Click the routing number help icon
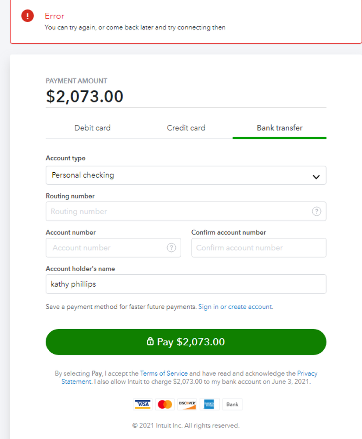 (316, 211)
